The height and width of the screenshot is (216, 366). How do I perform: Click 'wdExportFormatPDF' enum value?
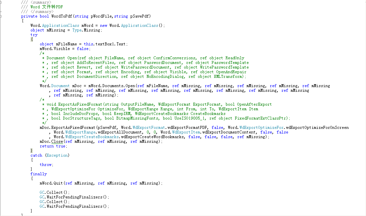(x=187, y=128)
